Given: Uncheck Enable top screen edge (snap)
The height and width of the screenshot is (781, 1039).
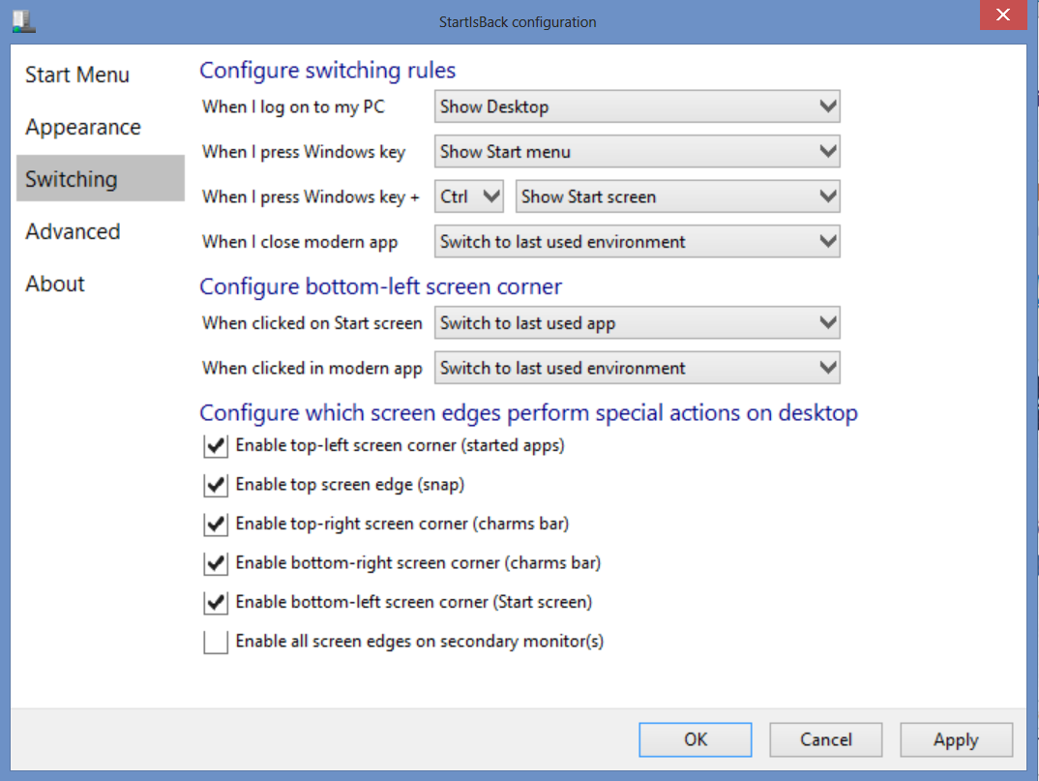Looking at the screenshot, I should tap(216, 486).
